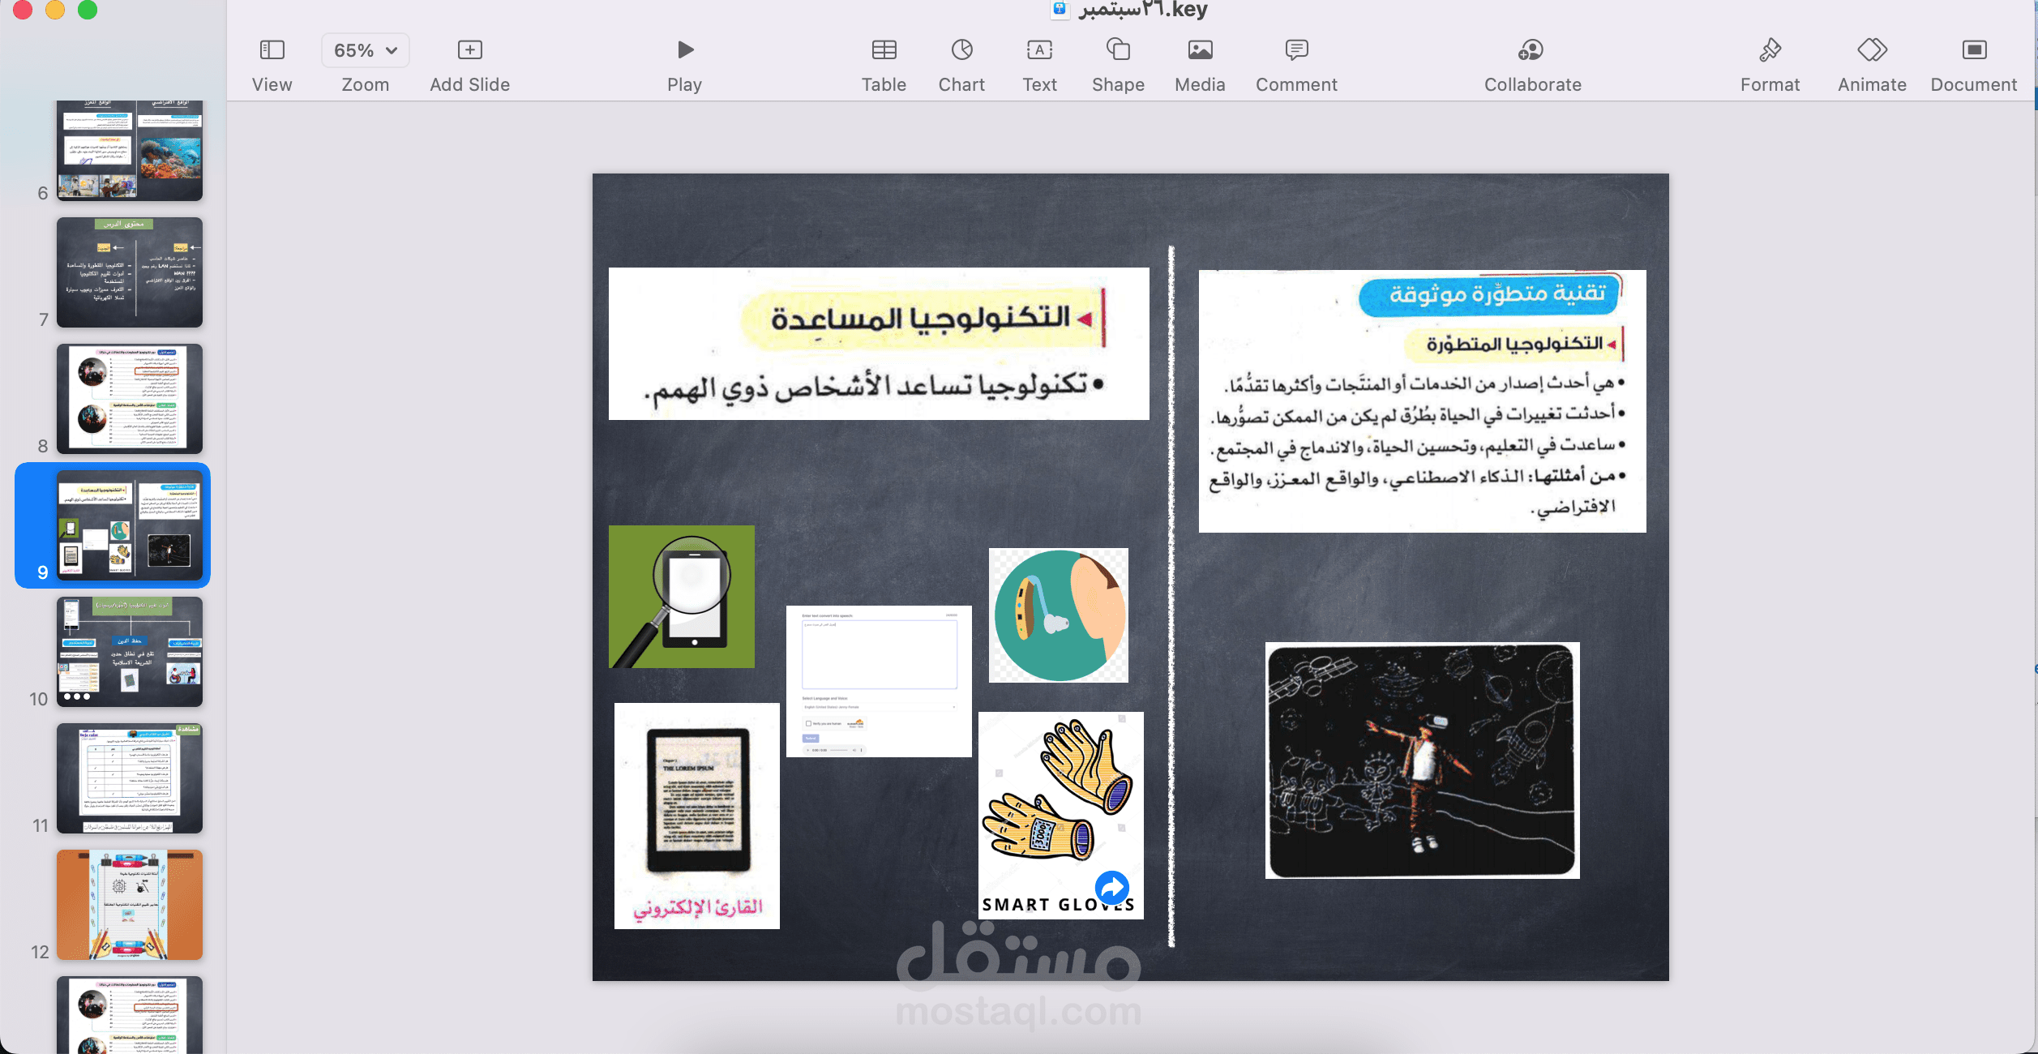The height and width of the screenshot is (1054, 2038).
Task: Toggle the Format sidebar
Action: click(1770, 50)
